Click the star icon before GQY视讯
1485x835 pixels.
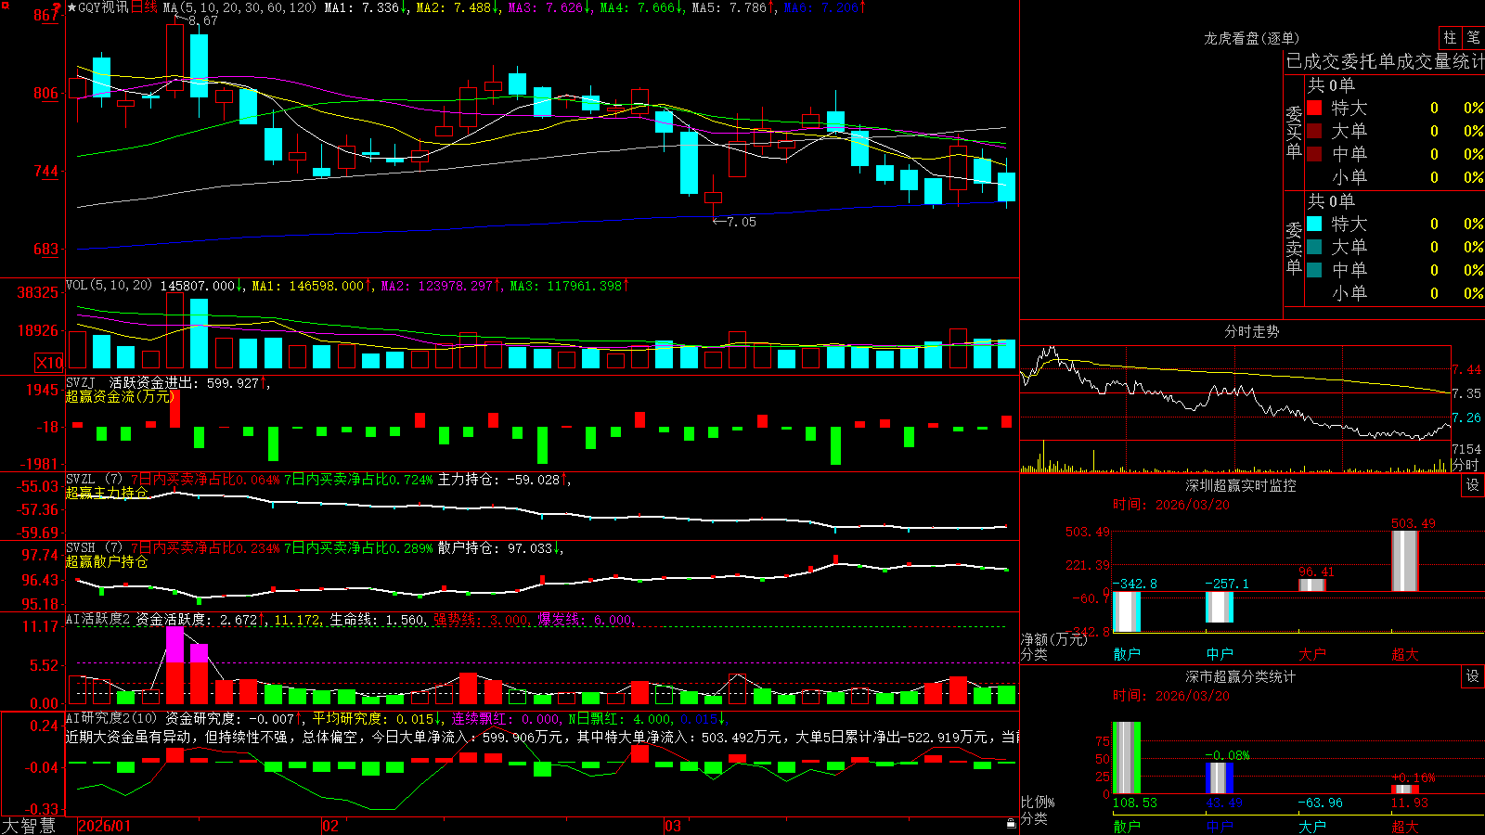click(72, 7)
